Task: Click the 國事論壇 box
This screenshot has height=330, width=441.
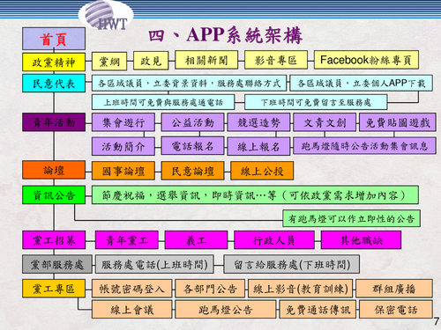Action: (x=123, y=171)
